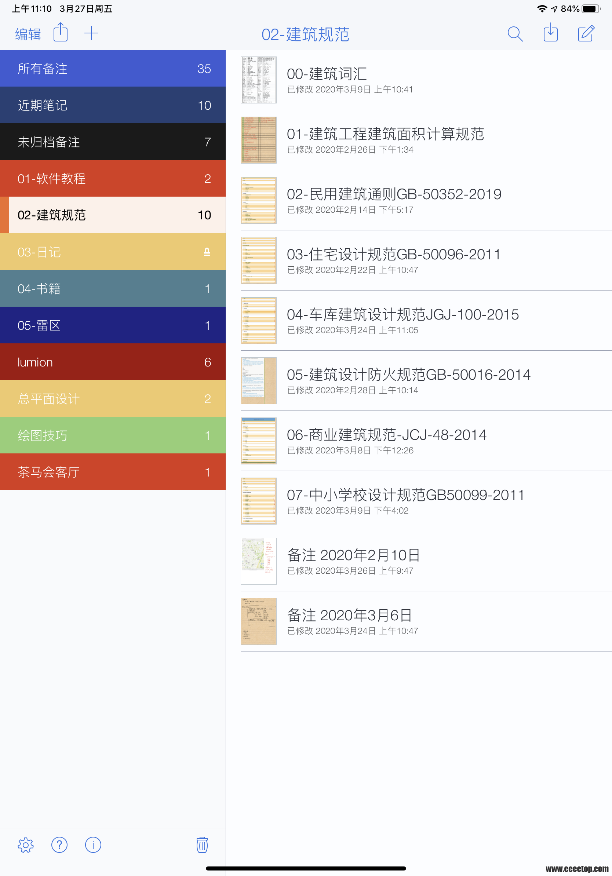612x876 pixels.
Task: Open 04-书籍 notebook
Action: click(113, 288)
